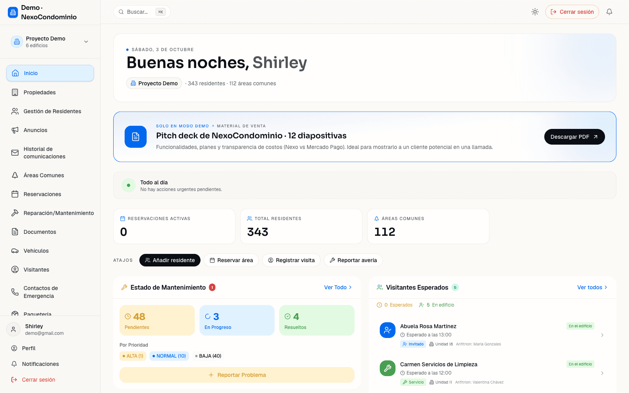This screenshot has height=393, width=629.
Task: Go to Inicio in the sidebar
Action: click(x=50, y=73)
